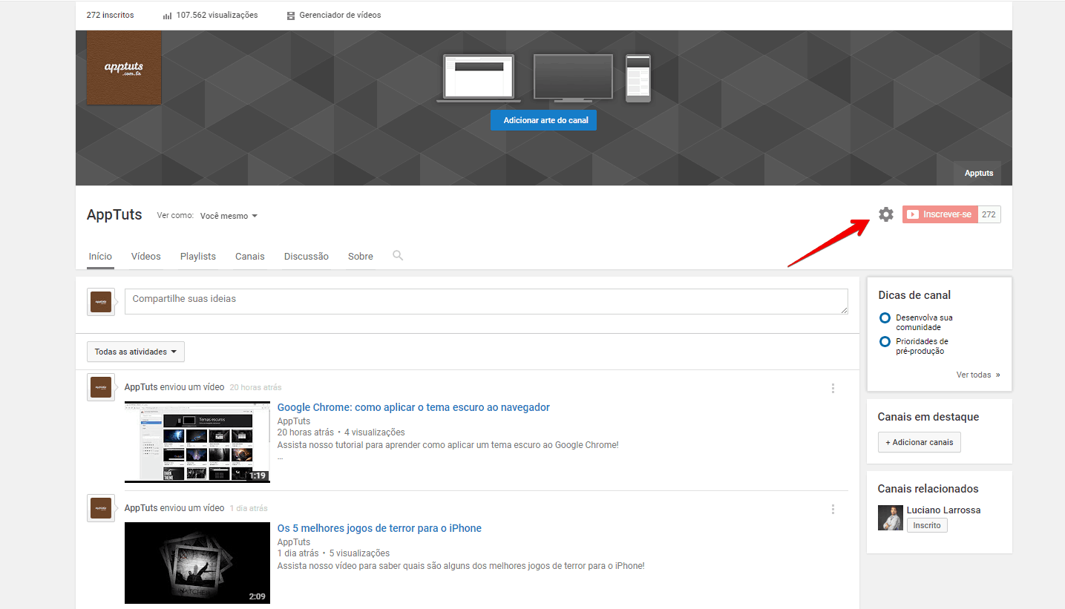Go to the Discussão tab

click(x=307, y=256)
